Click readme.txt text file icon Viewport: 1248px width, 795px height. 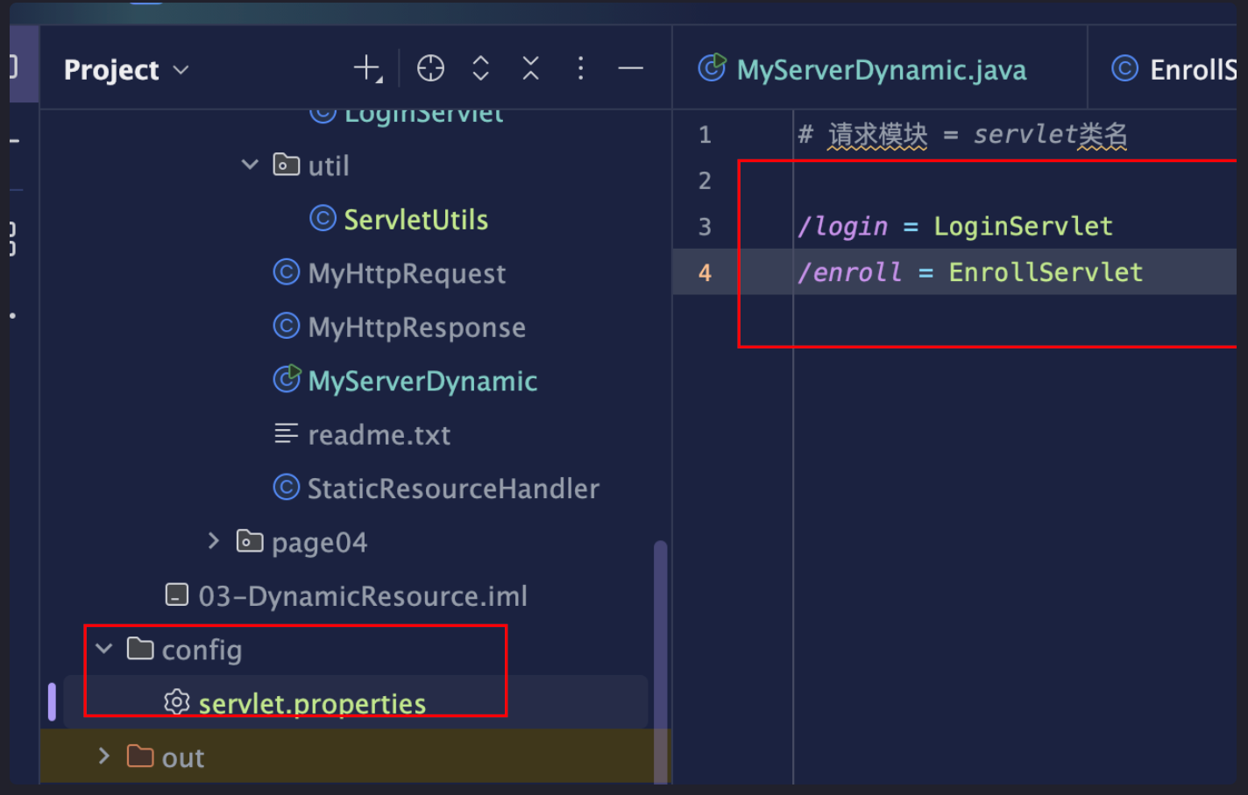286,433
